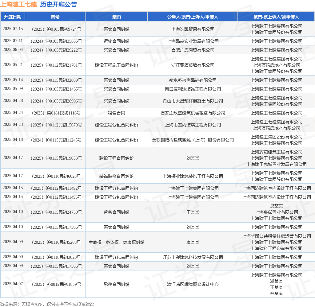Click case number (2024)沪0105民初35655号
This screenshot has width=315, height=307.
[x=56, y=41]
